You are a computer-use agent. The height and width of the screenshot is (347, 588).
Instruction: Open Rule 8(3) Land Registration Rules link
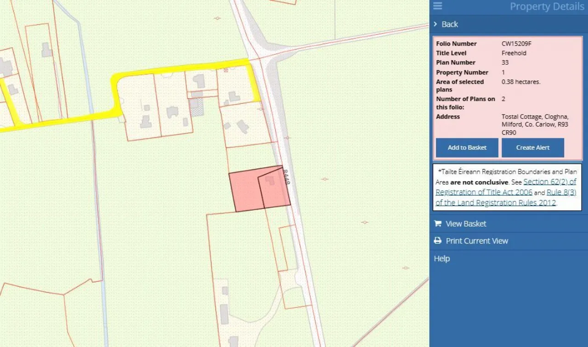561,193
